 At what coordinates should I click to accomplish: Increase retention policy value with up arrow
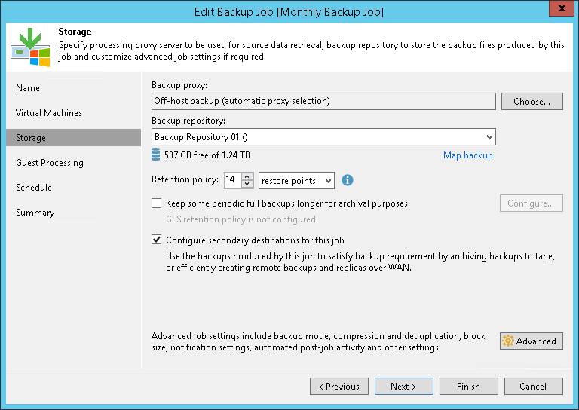coord(247,176)
